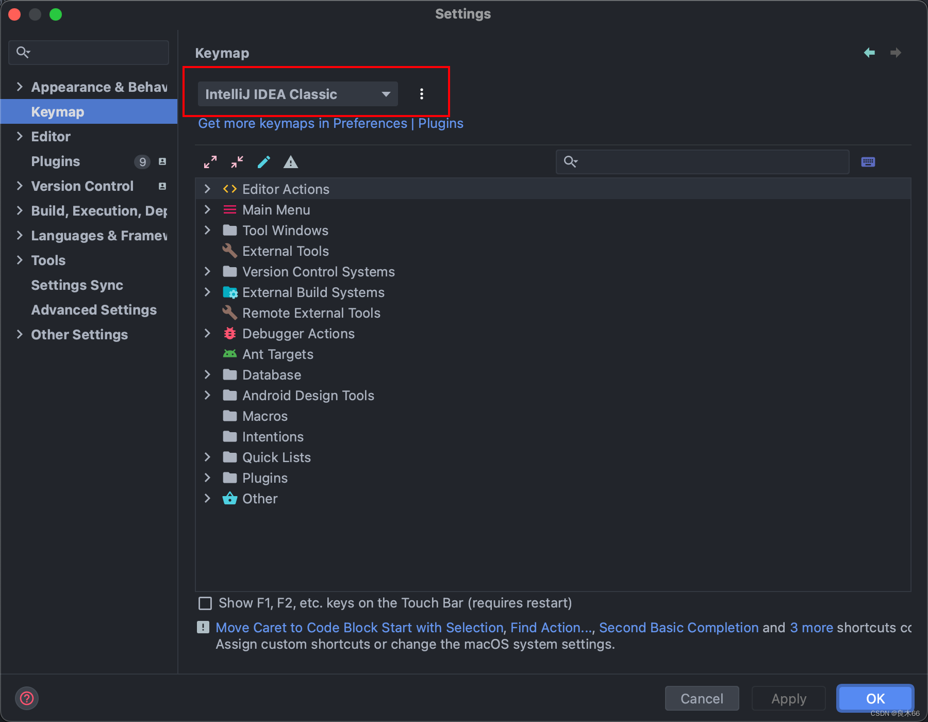This screenshot has height=722, width=928.
Task: Expand the Quick Lists tree node
Action: (207, 457)
